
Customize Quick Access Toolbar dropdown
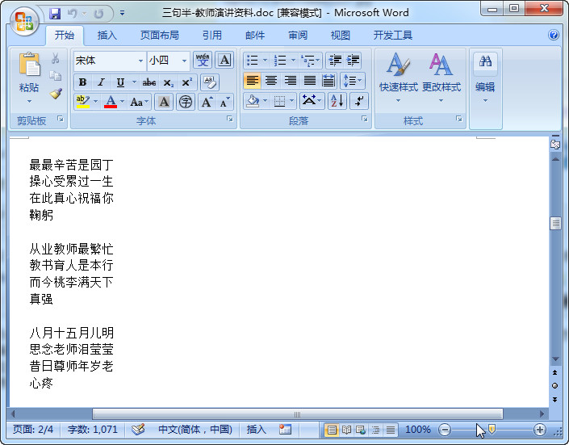[x=123, y=14]
